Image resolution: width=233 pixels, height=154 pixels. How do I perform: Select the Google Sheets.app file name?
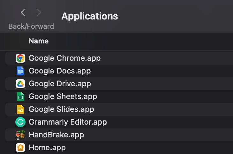(x=63, y=96)
